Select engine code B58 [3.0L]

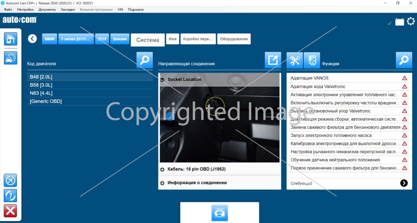click(x=90, y=85)
